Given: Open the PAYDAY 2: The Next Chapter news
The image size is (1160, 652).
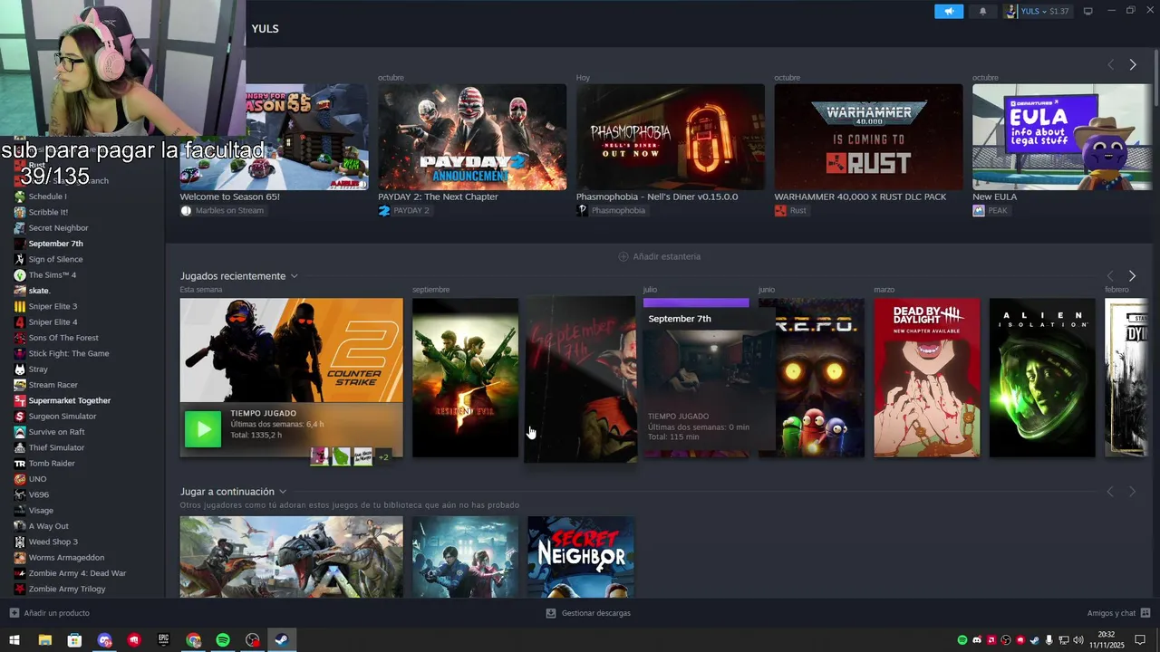Looking at the screenshot, I should pos(472,137).
